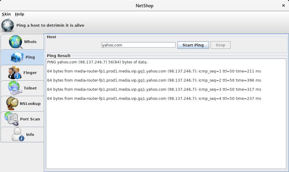
Task: Click the Ping Result panel title
Action: pos(59,56)
